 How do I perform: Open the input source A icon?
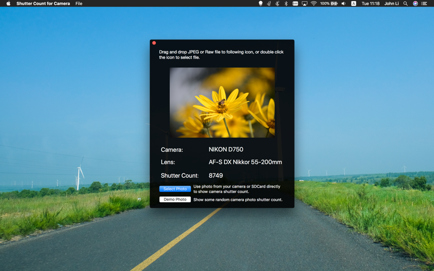(x=354, y=4)
